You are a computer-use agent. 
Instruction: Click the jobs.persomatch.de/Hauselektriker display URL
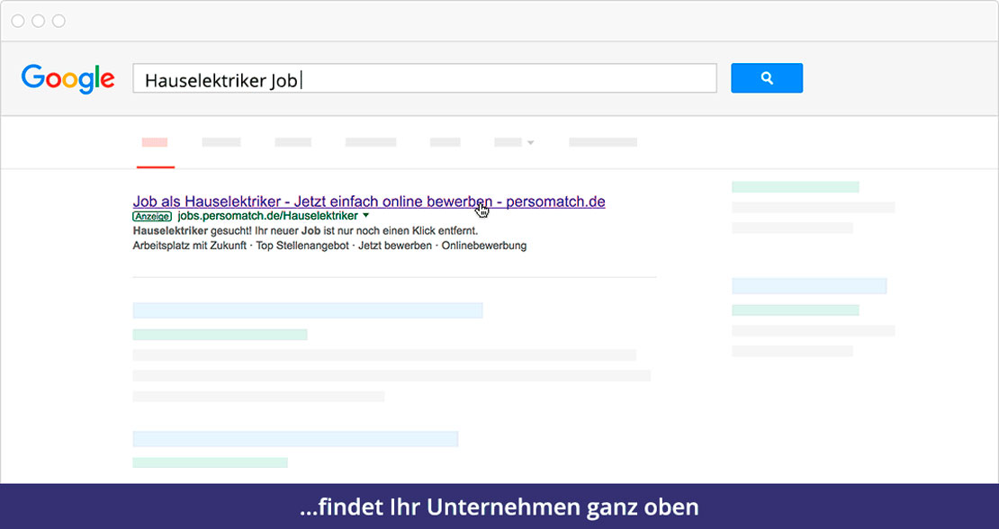click(267, 216)
